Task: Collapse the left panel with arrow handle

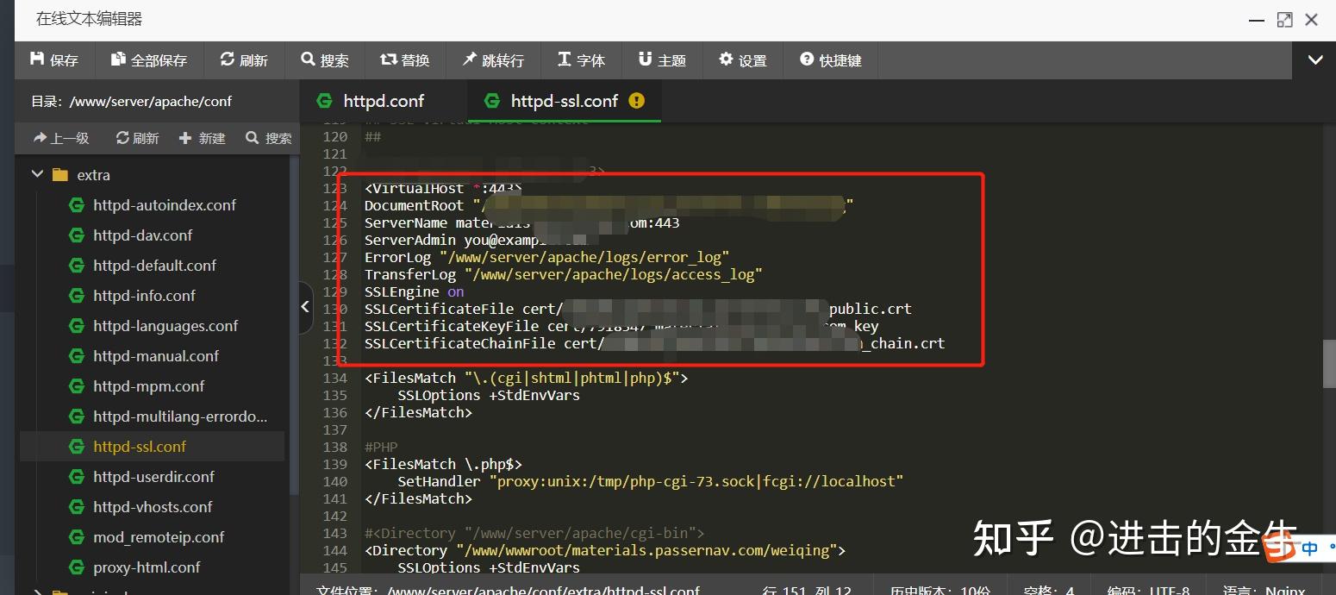Action: 306,307
